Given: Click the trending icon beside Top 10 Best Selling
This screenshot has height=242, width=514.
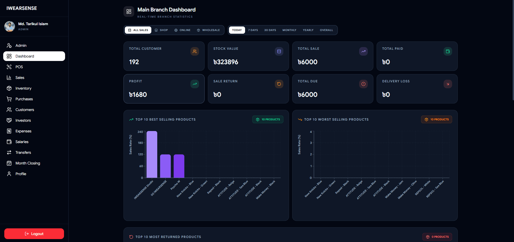Looking at the screenshot, I should pyautogui.click(x=131, y=120).
